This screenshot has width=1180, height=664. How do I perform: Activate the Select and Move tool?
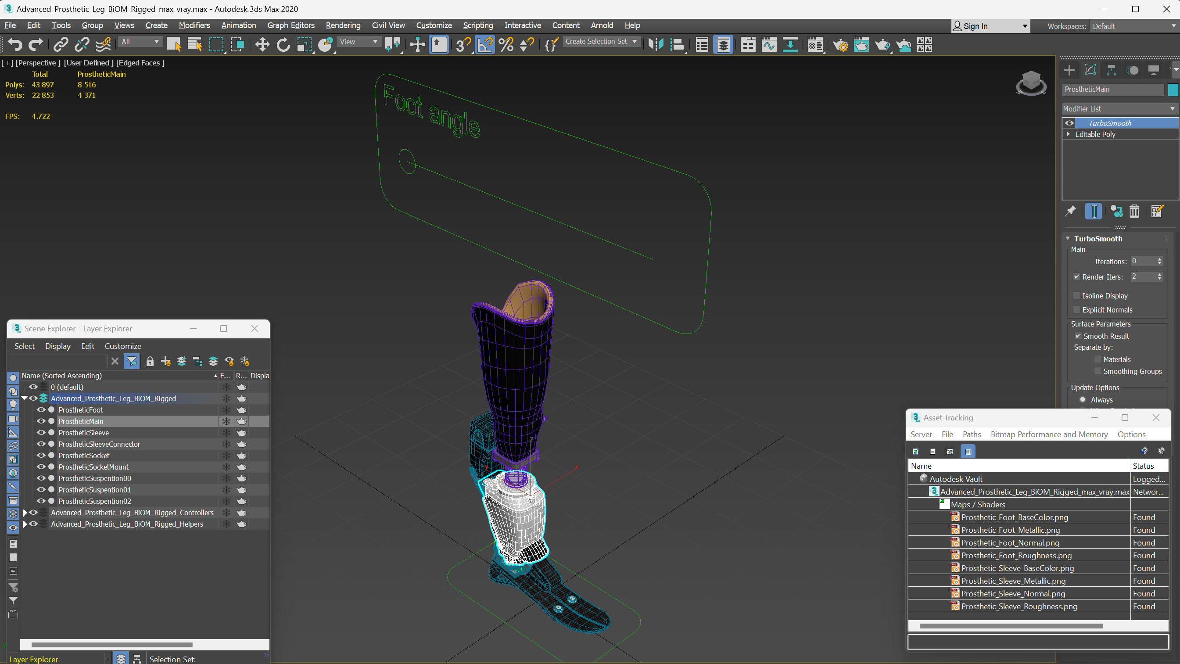pyautogui.click(x=262, y=44)
